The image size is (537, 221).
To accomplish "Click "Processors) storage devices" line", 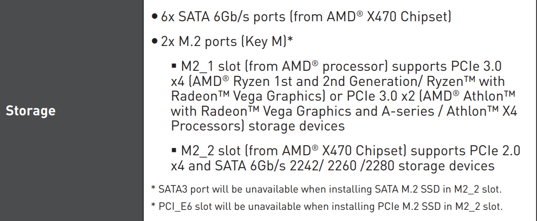I will (258, 126).
